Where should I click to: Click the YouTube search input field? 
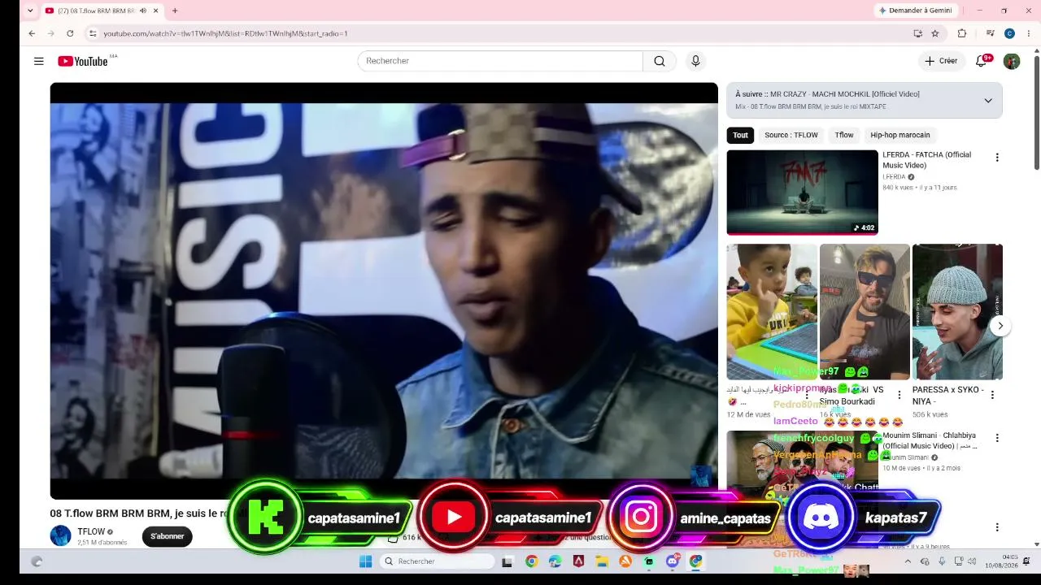[500, 61]
